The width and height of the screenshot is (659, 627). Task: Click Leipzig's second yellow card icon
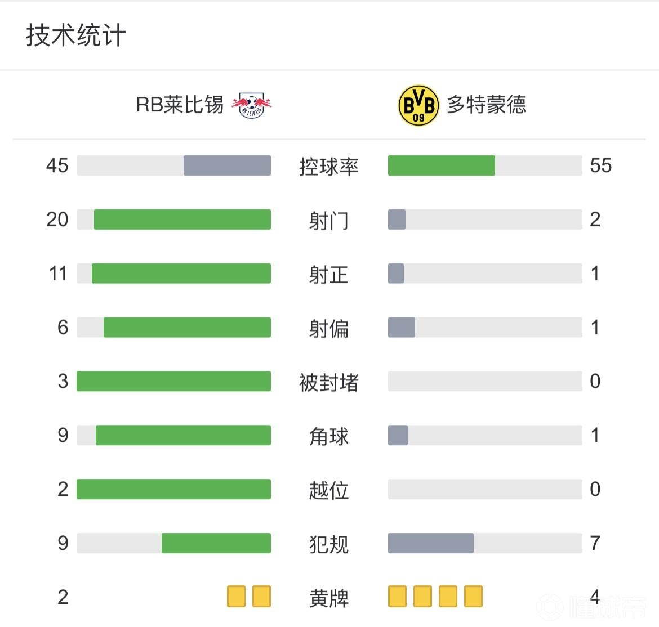(261, 597)
